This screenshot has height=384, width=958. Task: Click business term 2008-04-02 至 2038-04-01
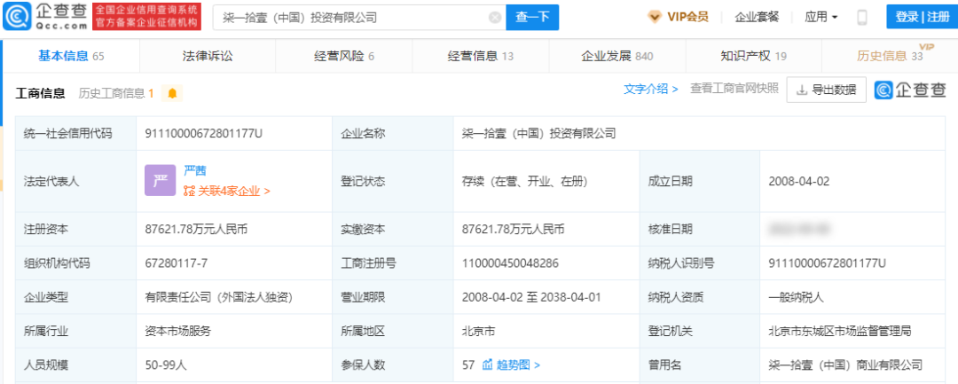(531, 297)
